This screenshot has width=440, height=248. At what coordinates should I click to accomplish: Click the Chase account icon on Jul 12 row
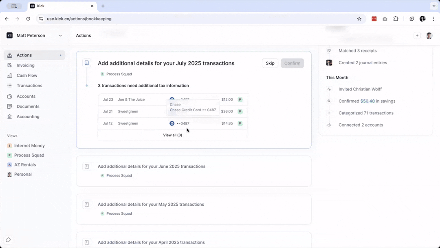point(172,123)
